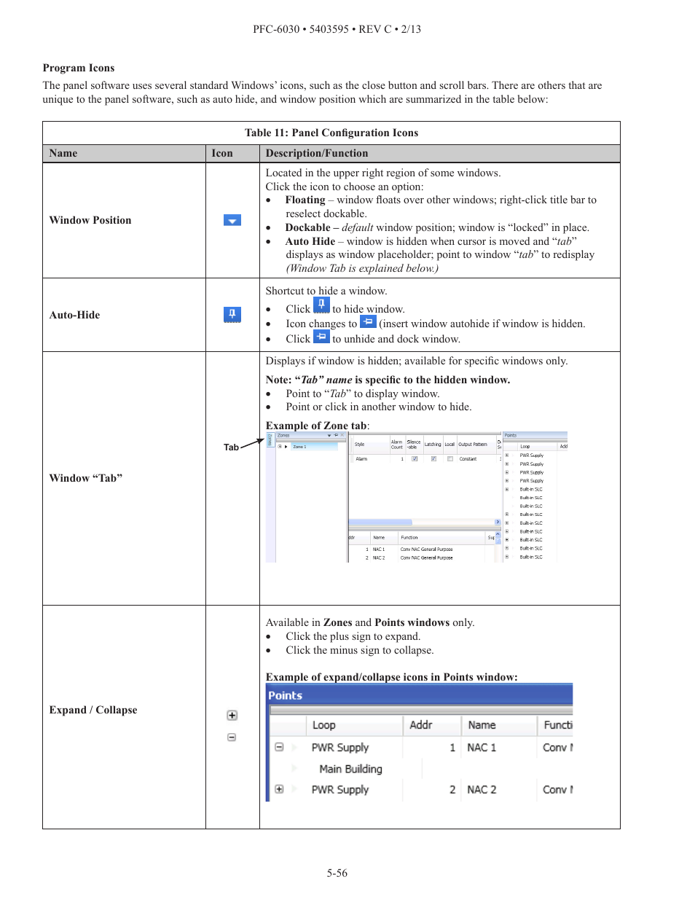Click the Silenceable column header
This screenshot has height=900, width=695.
click(x=413, y=445)
